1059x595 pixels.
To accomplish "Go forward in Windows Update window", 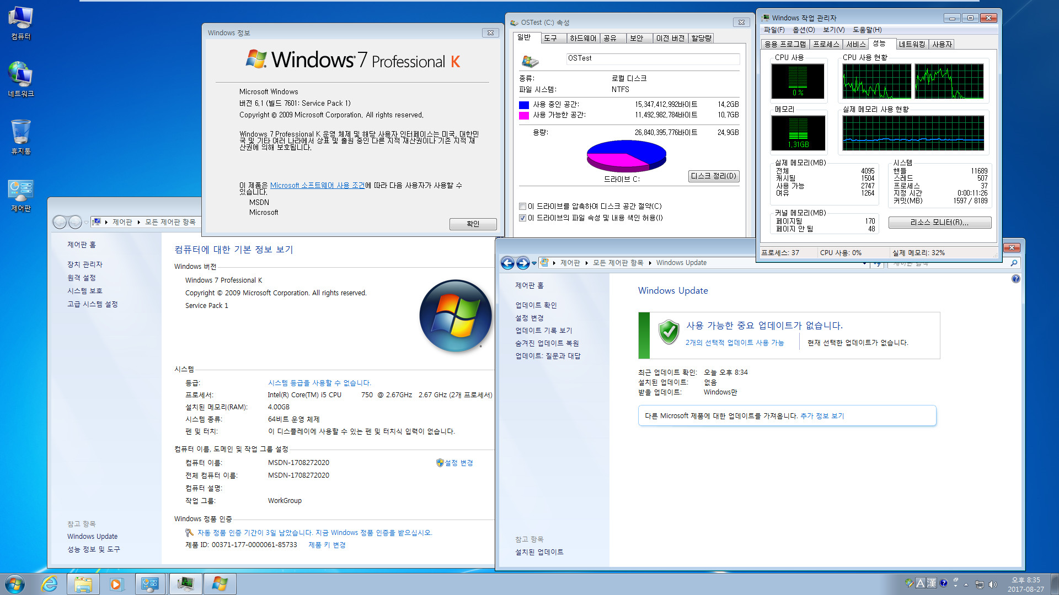I will click(523, 263).
